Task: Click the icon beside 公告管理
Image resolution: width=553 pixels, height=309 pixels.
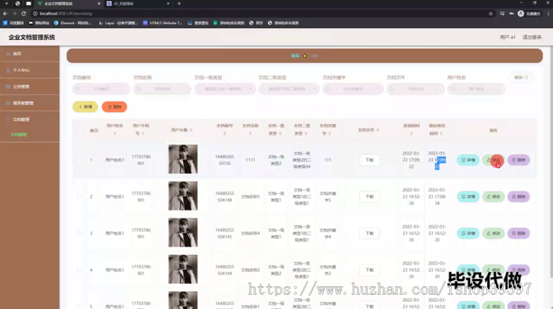Action: [8, 87]
